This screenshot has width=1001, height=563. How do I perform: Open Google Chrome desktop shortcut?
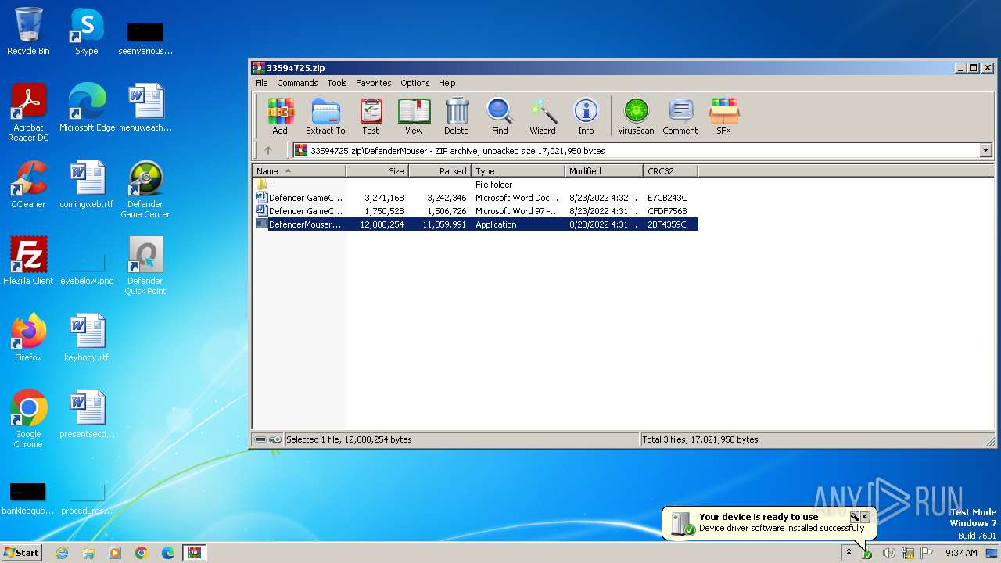click(28, 420)
